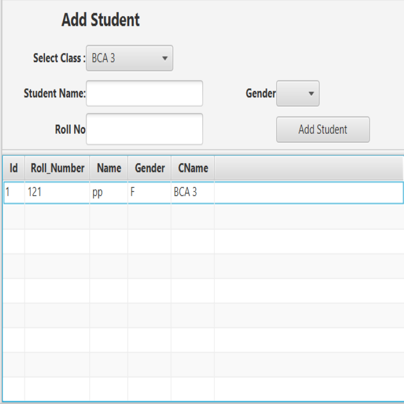
Task: Click the Id cell showing 1
Action: [14, 193]
